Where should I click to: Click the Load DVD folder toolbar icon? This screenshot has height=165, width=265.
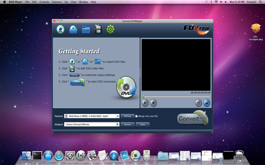pos(73,29)
